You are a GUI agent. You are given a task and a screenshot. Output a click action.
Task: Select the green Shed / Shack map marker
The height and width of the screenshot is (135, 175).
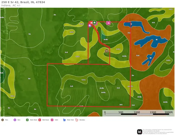[x=94, y=23]
